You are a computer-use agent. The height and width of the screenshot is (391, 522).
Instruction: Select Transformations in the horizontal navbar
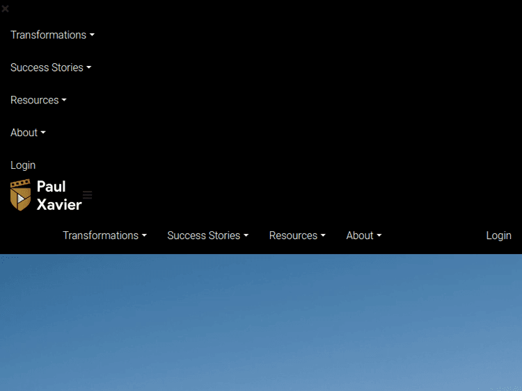[100, 235]
